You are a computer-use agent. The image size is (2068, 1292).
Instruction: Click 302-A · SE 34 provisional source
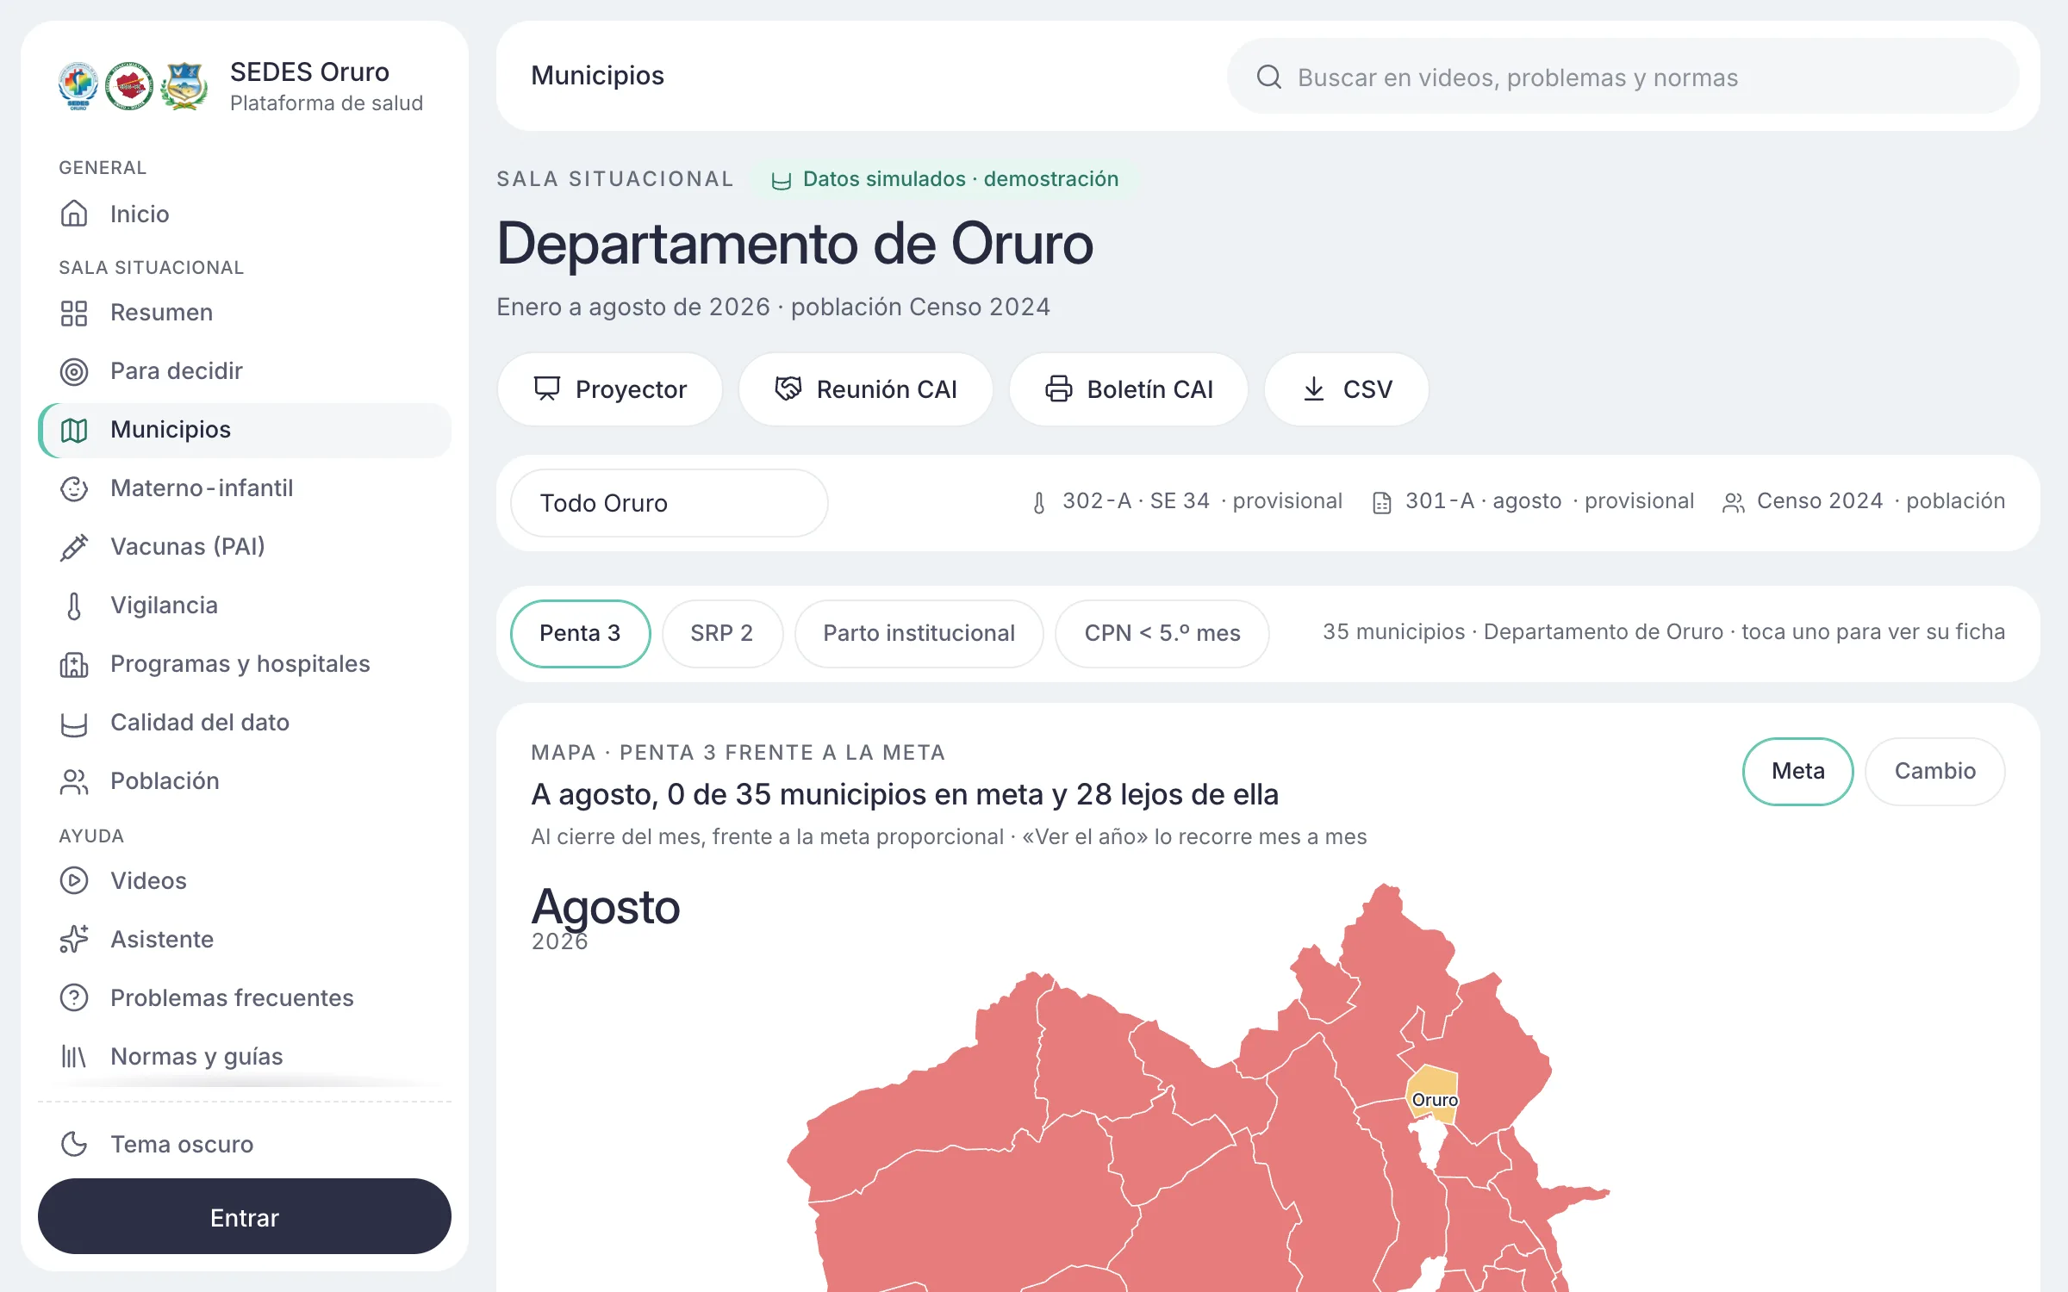pyautogui.click(x=1187, y=501)
